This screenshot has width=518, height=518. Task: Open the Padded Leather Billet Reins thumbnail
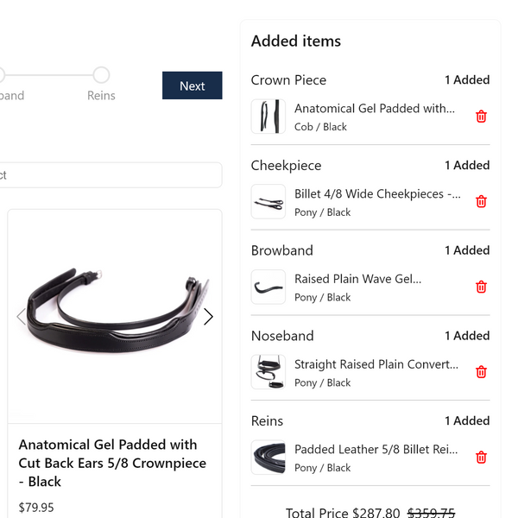[268, 458]
